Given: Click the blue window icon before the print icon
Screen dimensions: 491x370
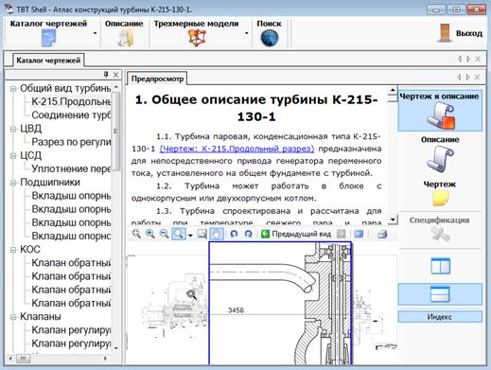Looking at the screenshot, I should tap(359, 234).
